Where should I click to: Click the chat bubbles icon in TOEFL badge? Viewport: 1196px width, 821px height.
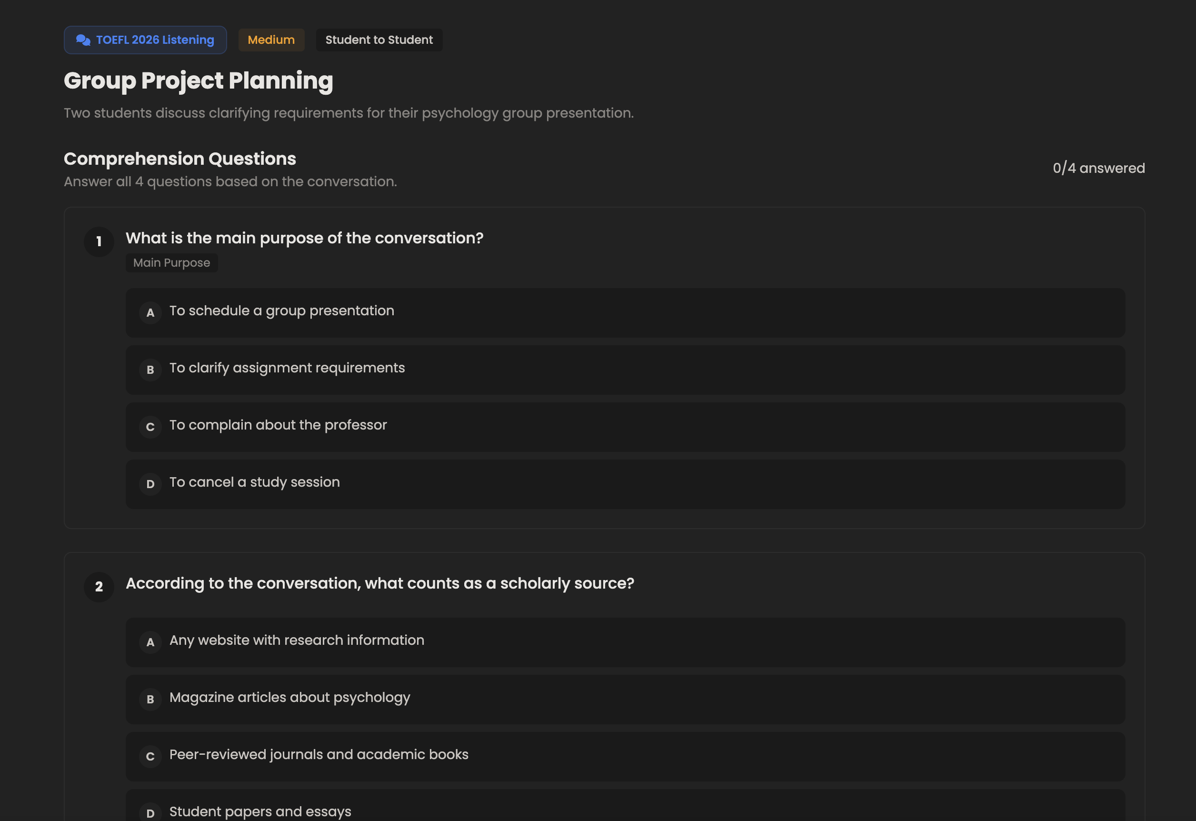83,40
